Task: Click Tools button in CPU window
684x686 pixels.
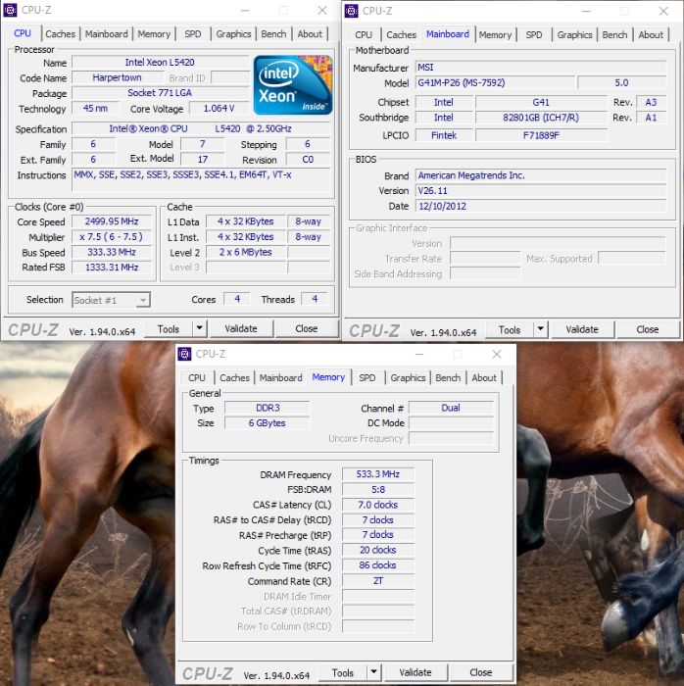Action: point(169,328)
